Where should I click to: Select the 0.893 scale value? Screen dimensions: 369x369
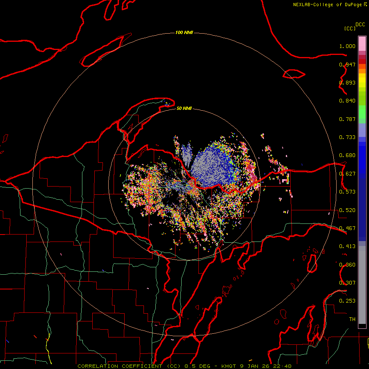[x=347, y=82]
